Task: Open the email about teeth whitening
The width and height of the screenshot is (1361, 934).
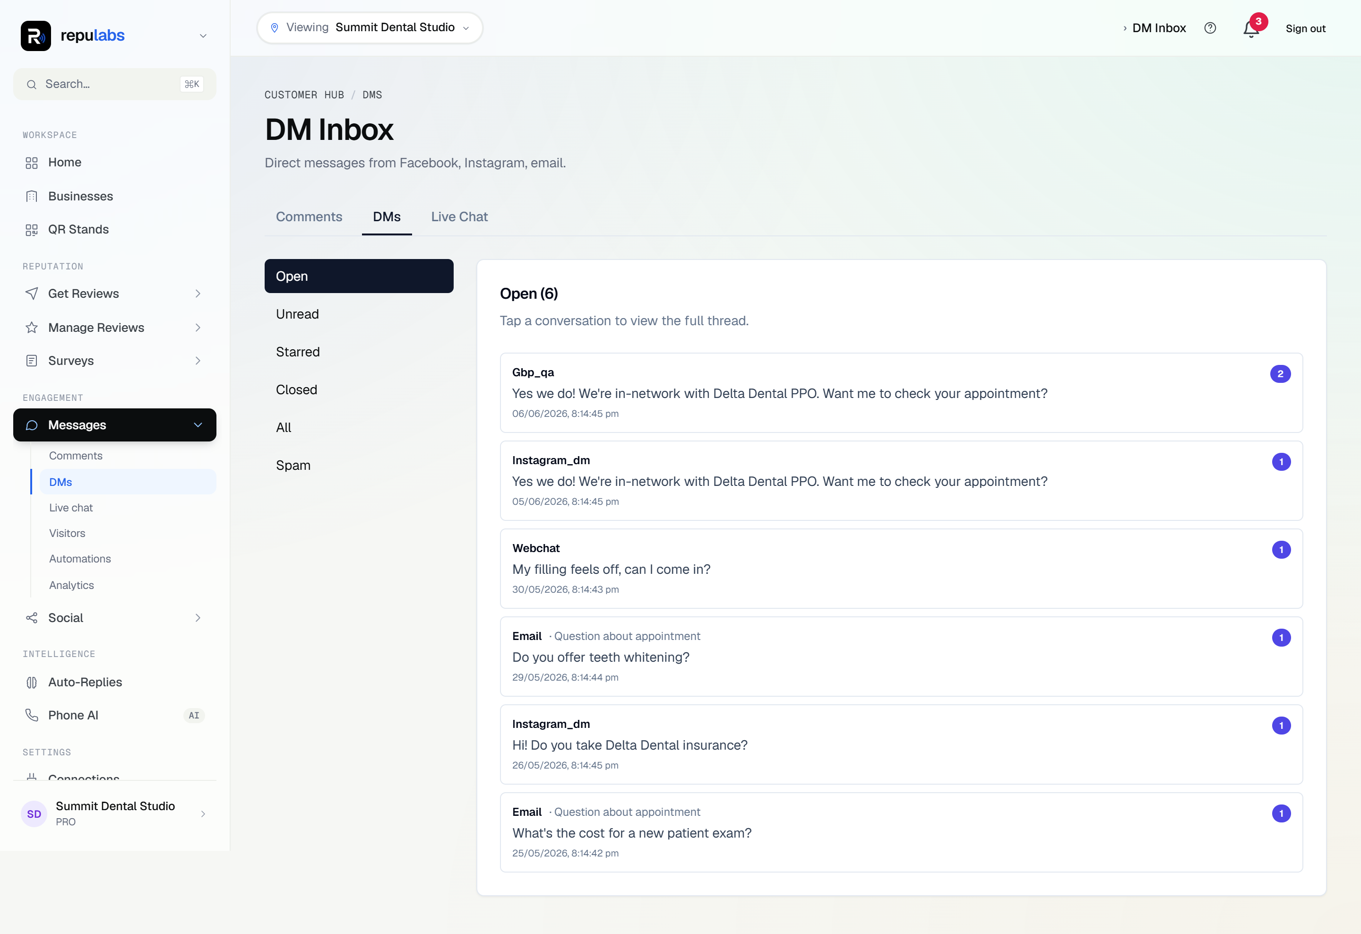Action: (901, 657)
